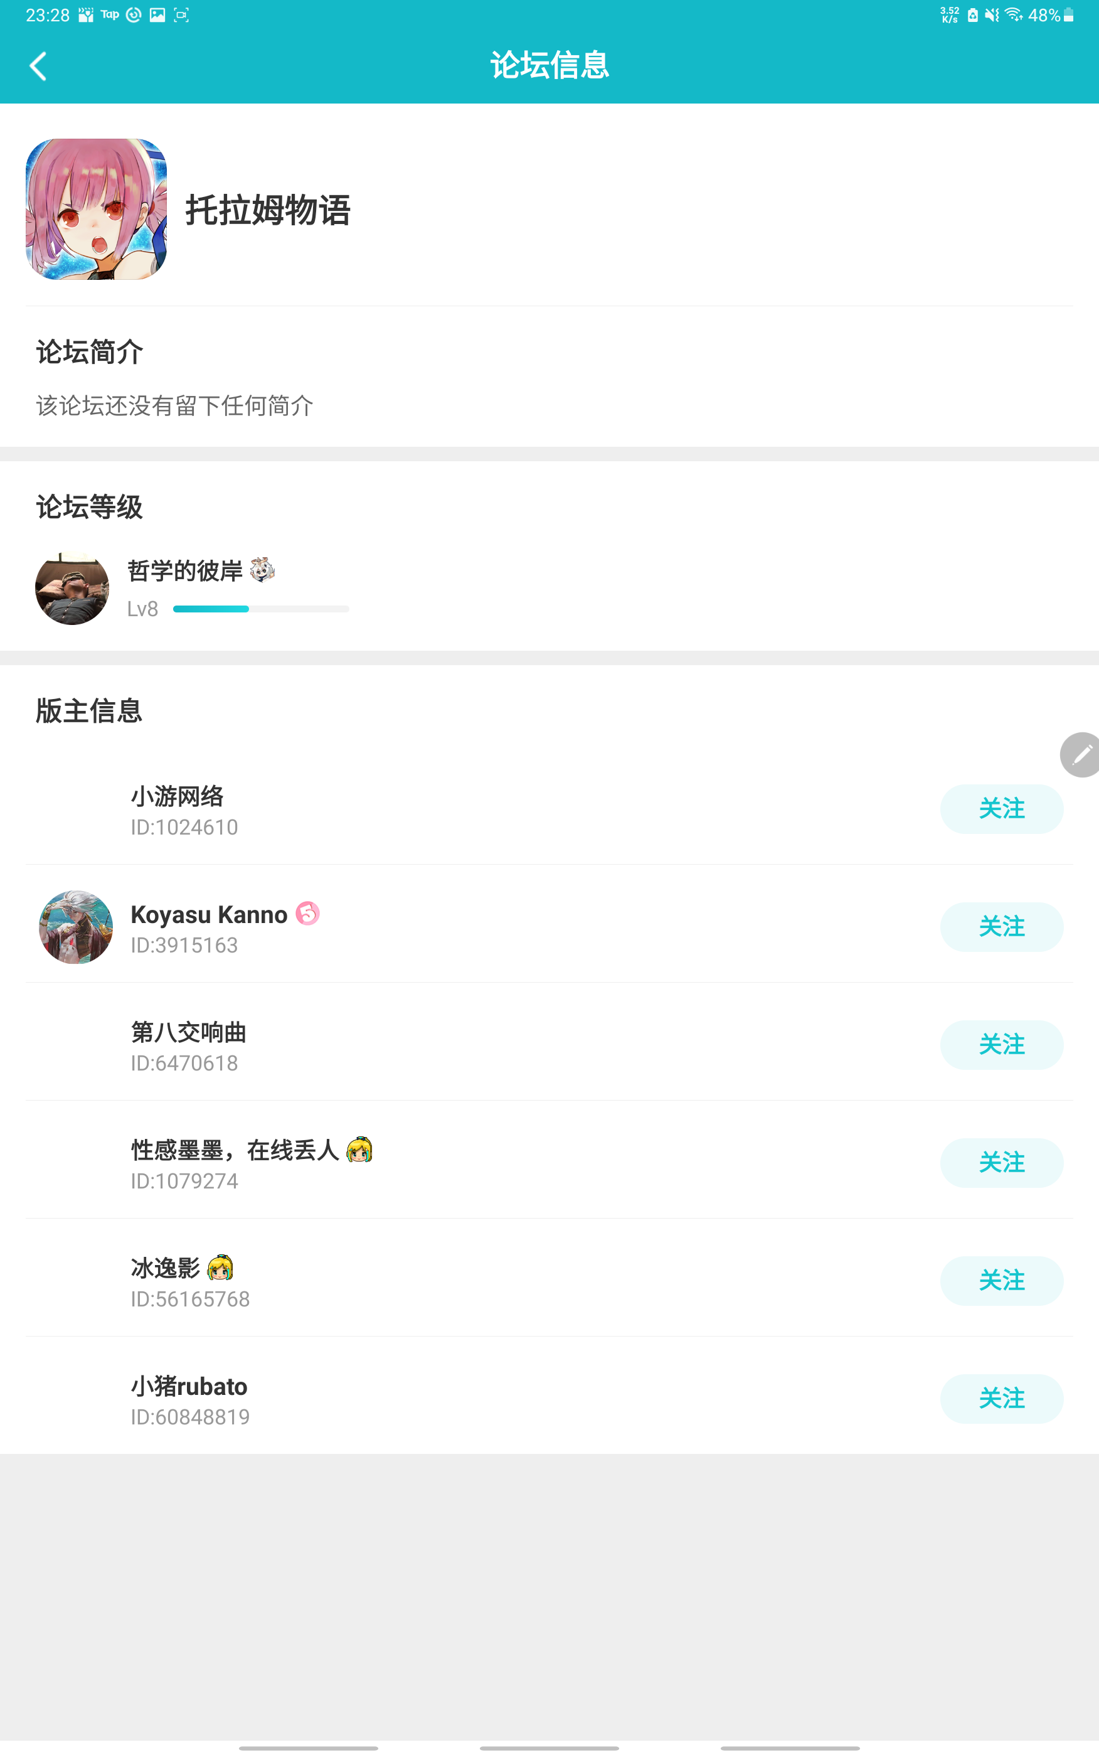Tap the floating pencil edit icon
This screenshot has width=1099, height=1757.
coord(1081,754)
